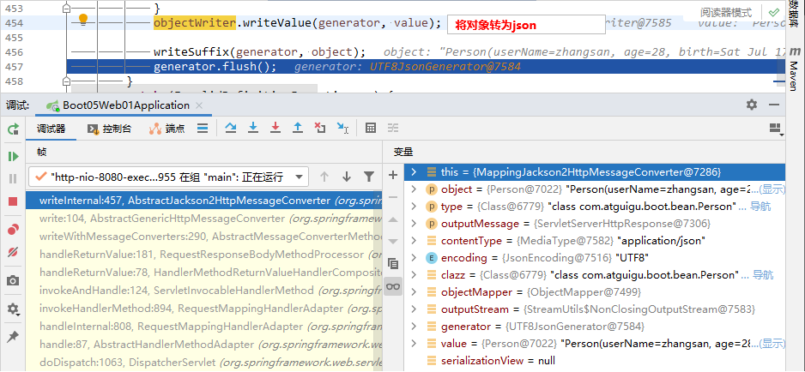Screen dimensions: 805x372
Task: Click the green inspection checkmark
Action: coord(773,12)
